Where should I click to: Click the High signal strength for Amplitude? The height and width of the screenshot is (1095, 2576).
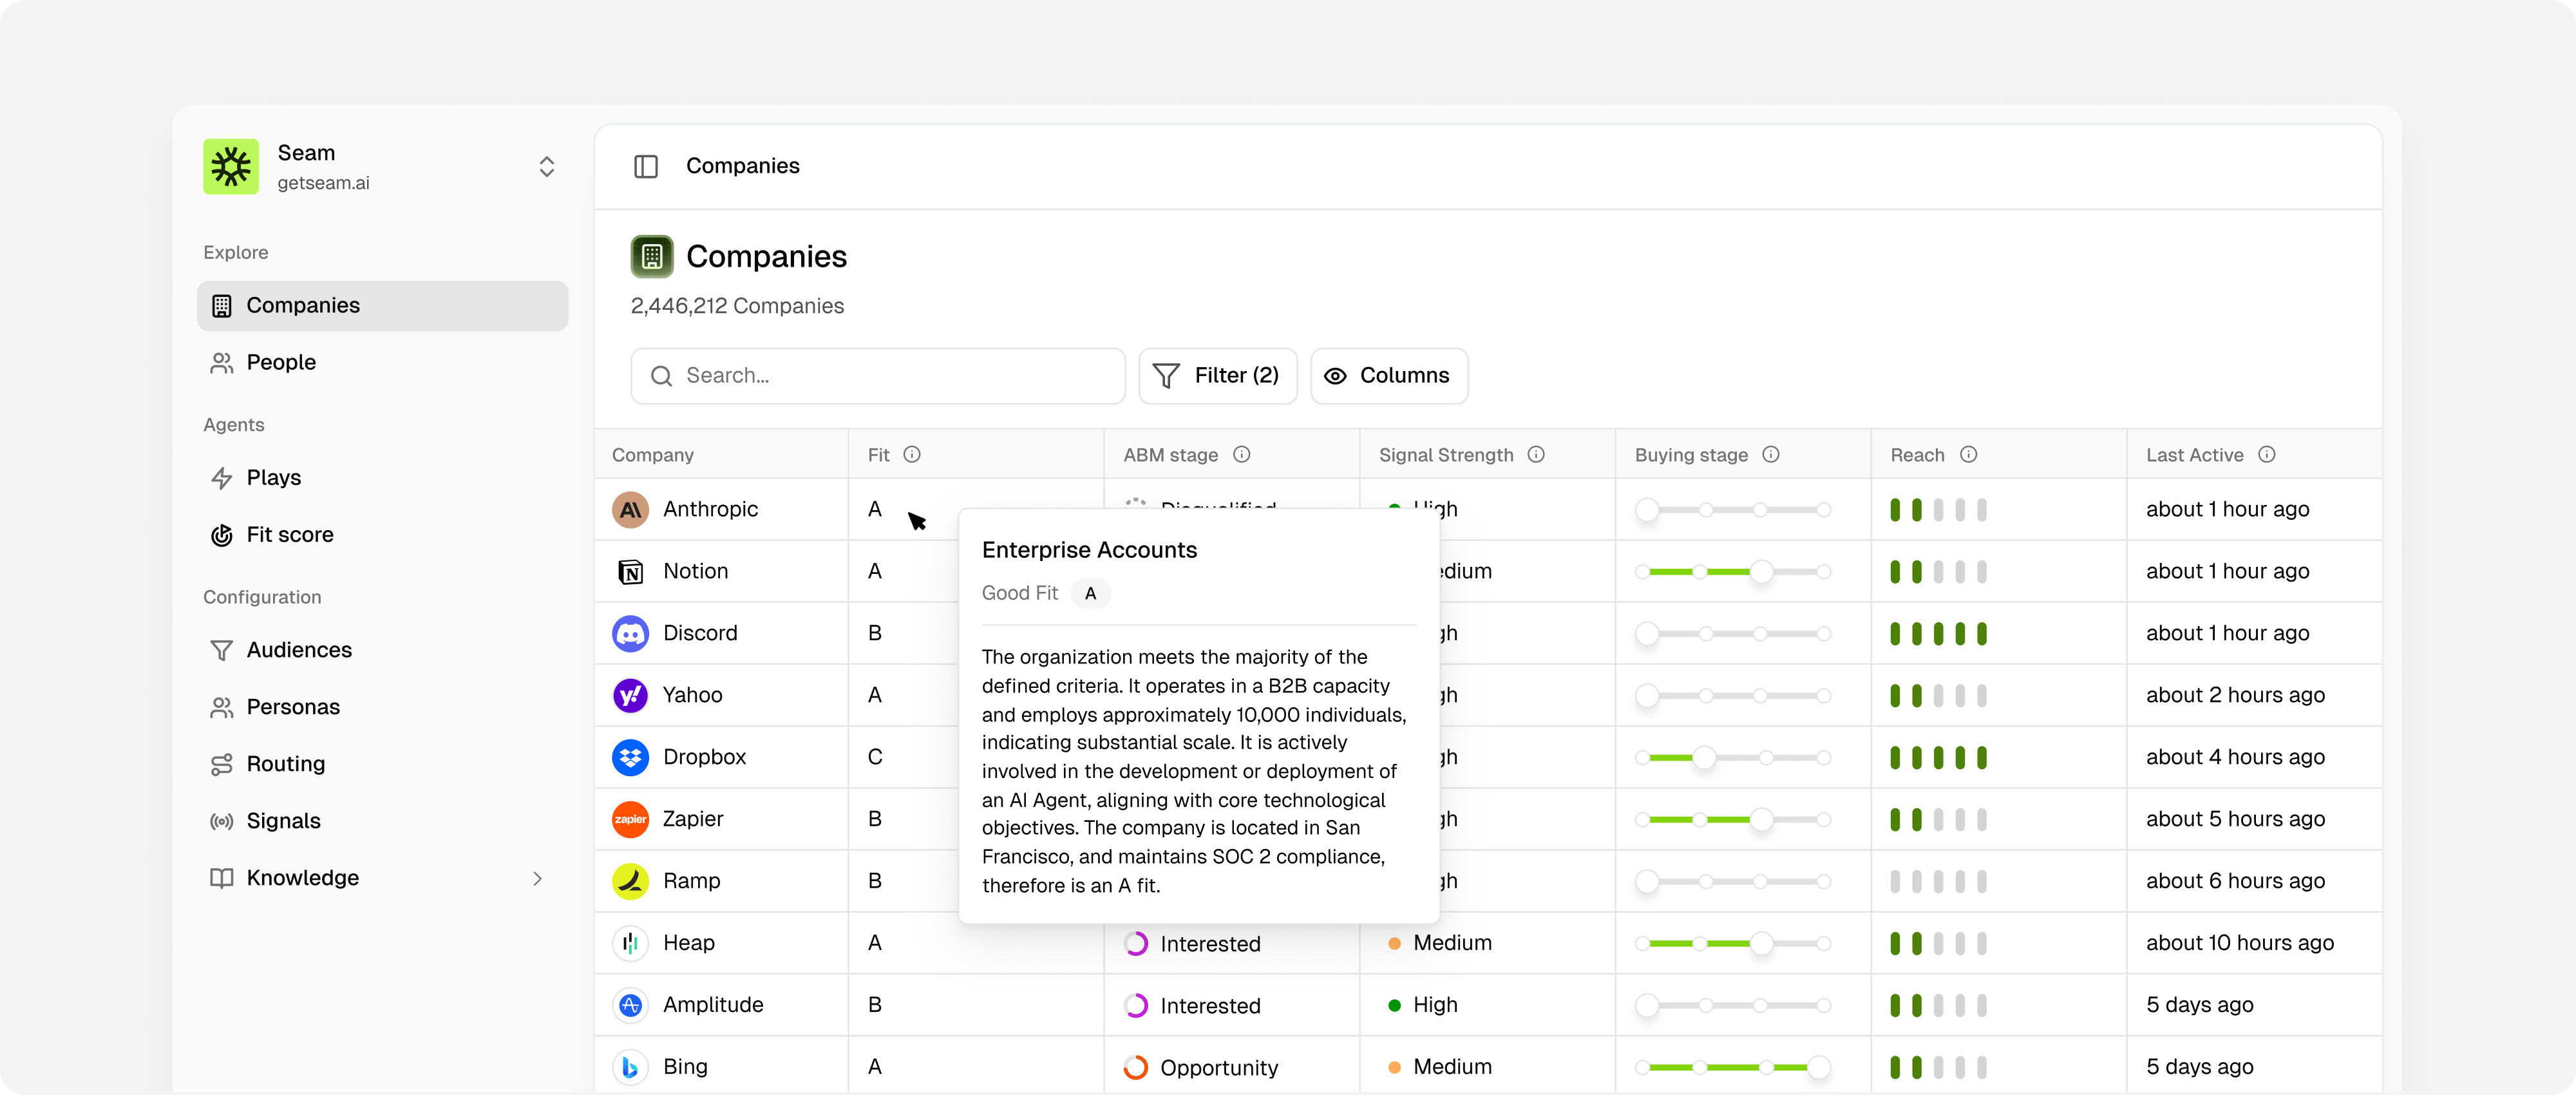click(x=1423, y=1005)
